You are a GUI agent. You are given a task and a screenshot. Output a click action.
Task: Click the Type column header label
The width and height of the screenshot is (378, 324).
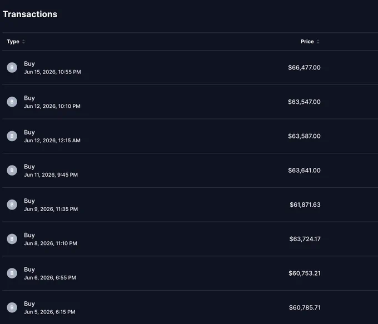[13, 42]
